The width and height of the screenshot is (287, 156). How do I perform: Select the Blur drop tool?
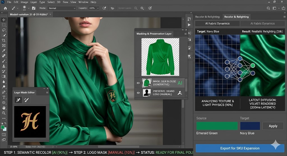[x=4, y=82]
